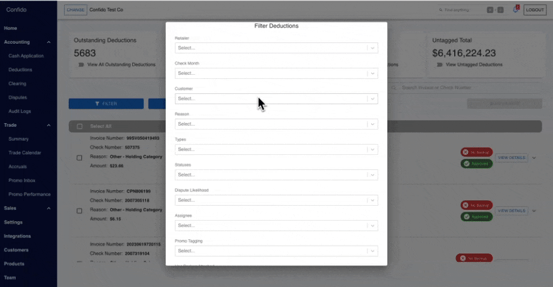Click Outstanding Deductions count 5683
The width and height of the screenshot is (553, 287).
84,53
